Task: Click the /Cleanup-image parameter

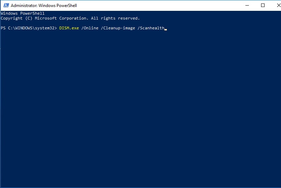Action: pyautogui.click(x=118, y=28)
